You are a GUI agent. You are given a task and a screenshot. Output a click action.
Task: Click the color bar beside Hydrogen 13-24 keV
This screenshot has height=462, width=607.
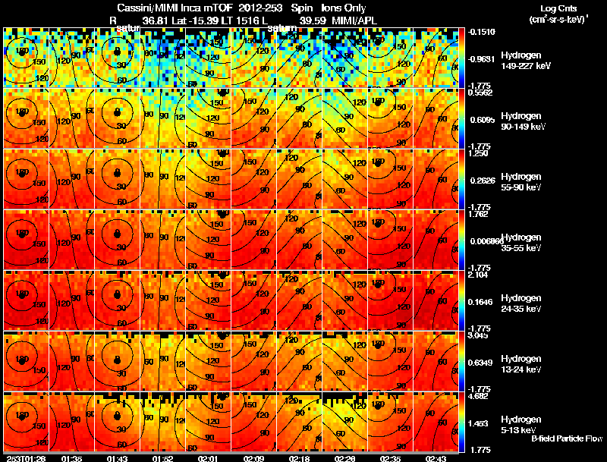[x=462, y=361]
